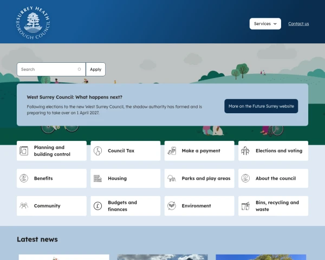
Task: Click the Apply search button
Action: click(x=95, y=69)
